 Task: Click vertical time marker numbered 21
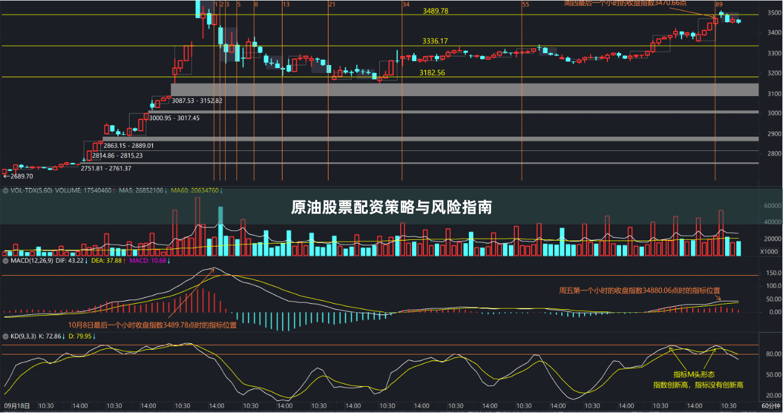coord(331,4)
